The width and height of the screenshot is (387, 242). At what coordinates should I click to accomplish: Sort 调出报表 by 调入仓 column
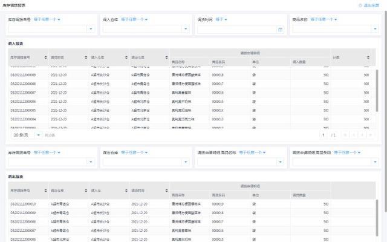coord(126,191)
